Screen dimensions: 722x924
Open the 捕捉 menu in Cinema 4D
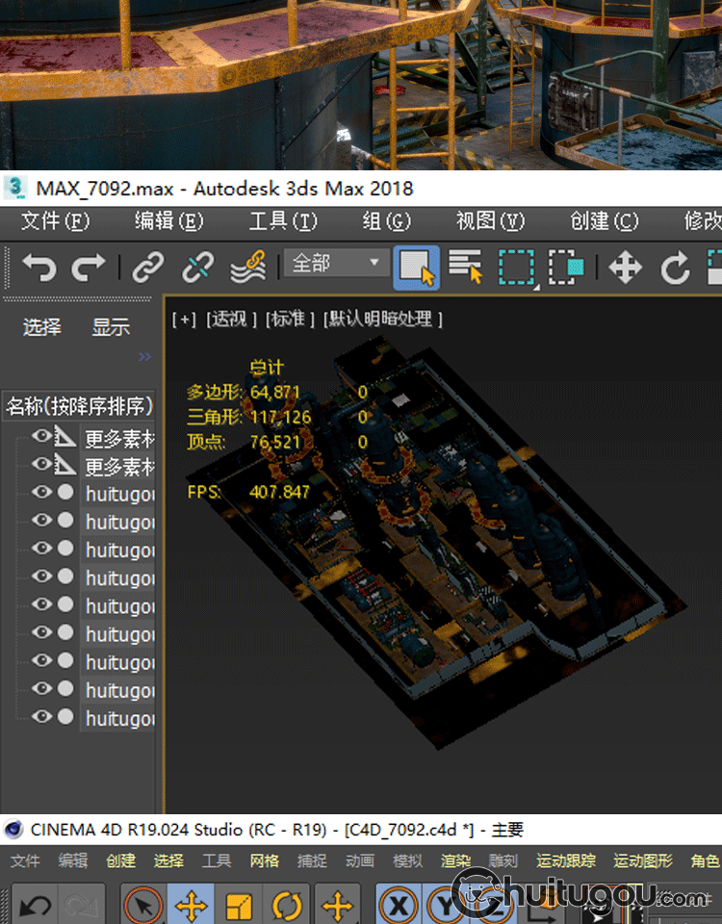pyautogui.click(x=312, y=860)
